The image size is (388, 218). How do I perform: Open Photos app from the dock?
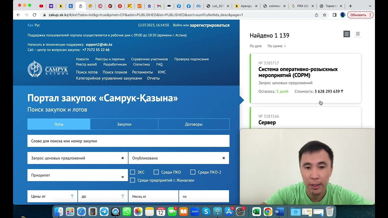click(x=138, y=212)
